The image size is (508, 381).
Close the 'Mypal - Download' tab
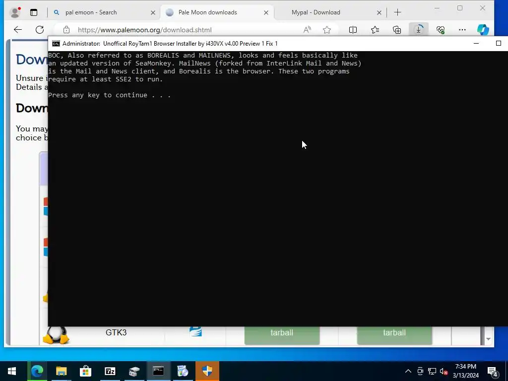pyautogui.click(x=379, y=12)
